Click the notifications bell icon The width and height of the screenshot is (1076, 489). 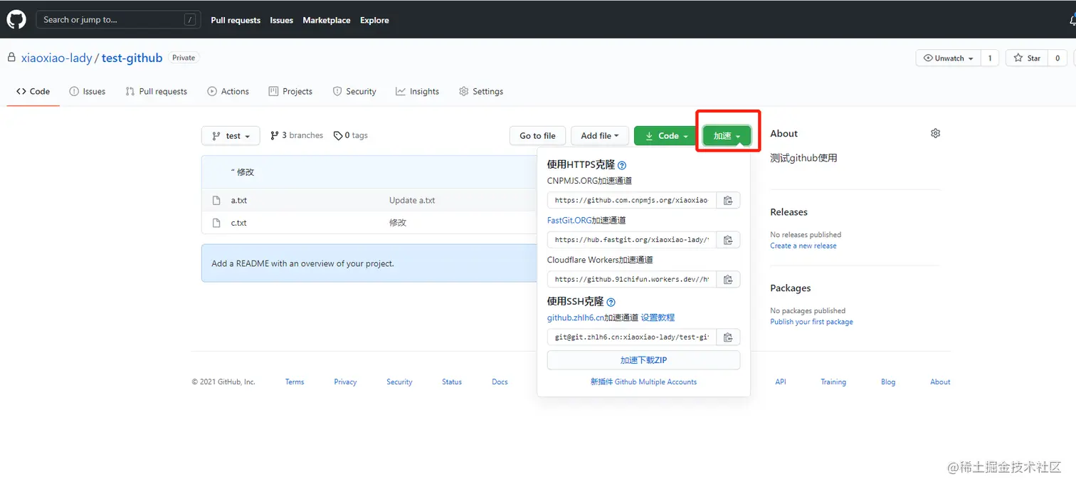1072,20
